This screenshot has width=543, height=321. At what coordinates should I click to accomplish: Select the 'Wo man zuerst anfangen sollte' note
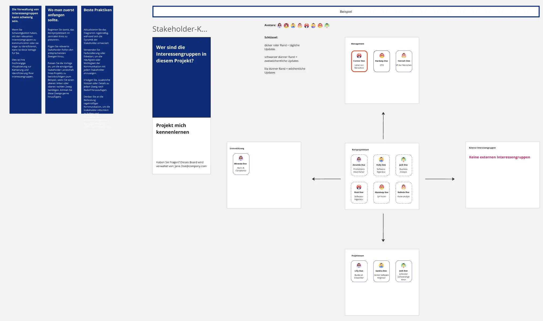click(x=61, y=59)
